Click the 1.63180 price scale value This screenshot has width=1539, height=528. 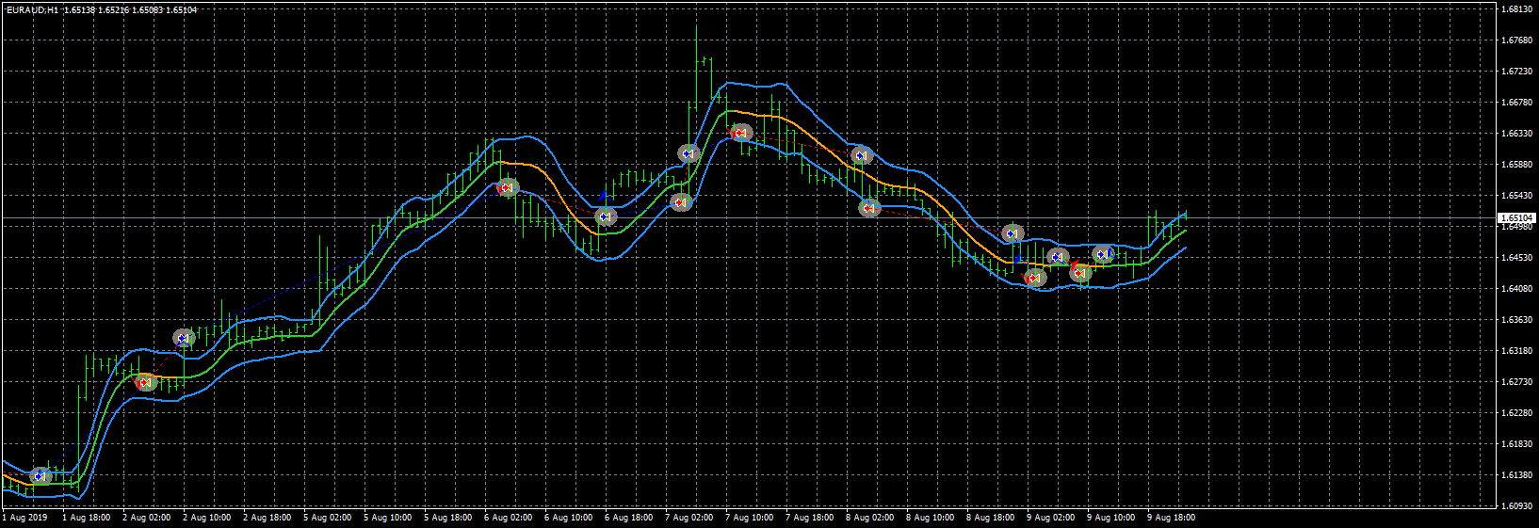(x=1516, y=351)
